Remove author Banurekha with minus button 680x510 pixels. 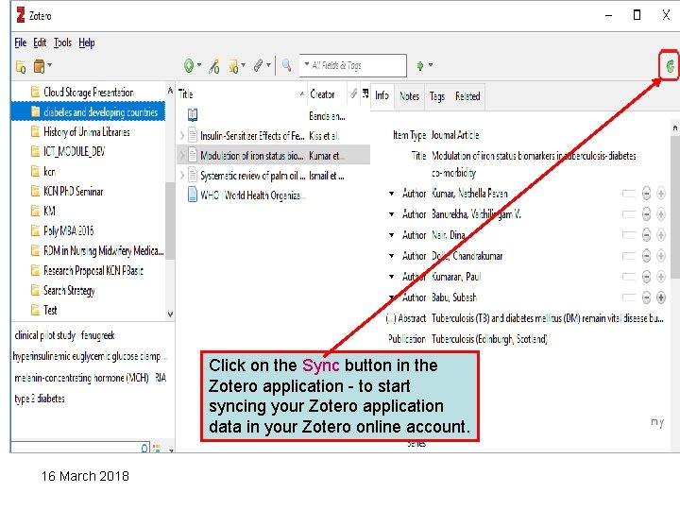tap(646, 214)
